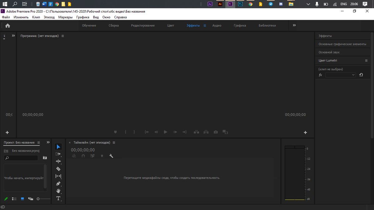Toggle timeline Snap magnet
Viewport: 374px width, 210px height.
click(83, 156)
